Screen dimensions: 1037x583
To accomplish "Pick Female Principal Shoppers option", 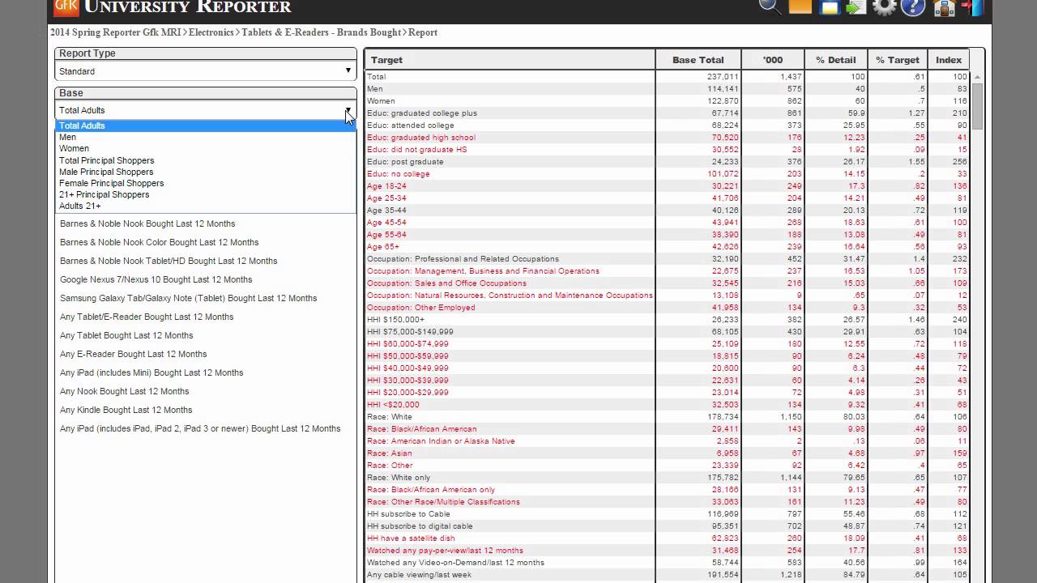I will [205, 183].
